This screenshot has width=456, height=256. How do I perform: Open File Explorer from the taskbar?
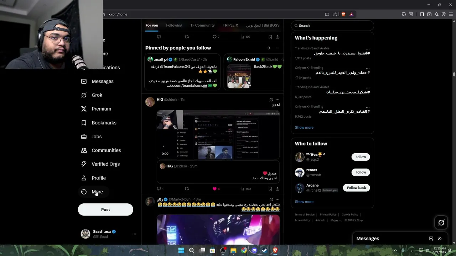pyautogui.click(x=233, y=250)
